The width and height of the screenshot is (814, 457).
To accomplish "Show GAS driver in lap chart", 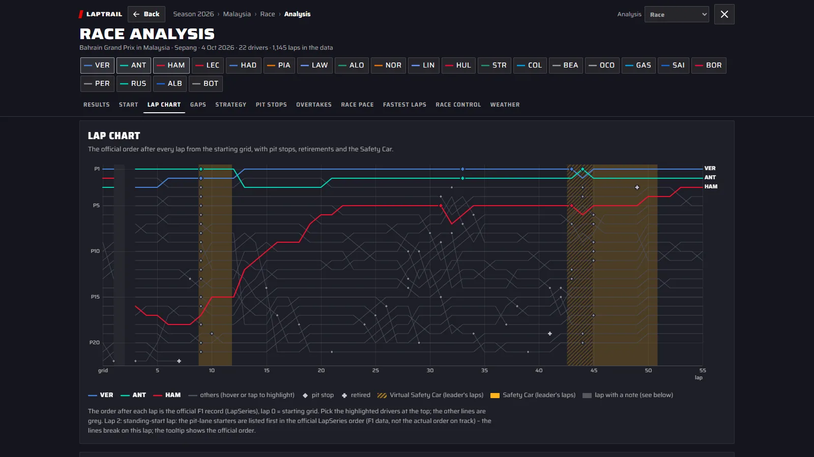I will 638,66.
